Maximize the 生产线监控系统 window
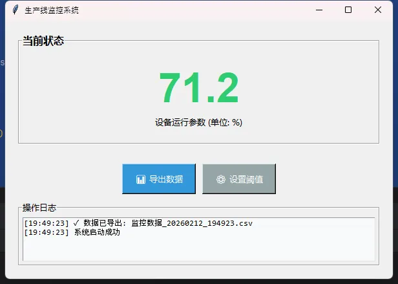Screen dimensions: 398x284 348,10
